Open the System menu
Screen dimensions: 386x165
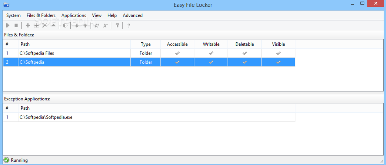13,15
